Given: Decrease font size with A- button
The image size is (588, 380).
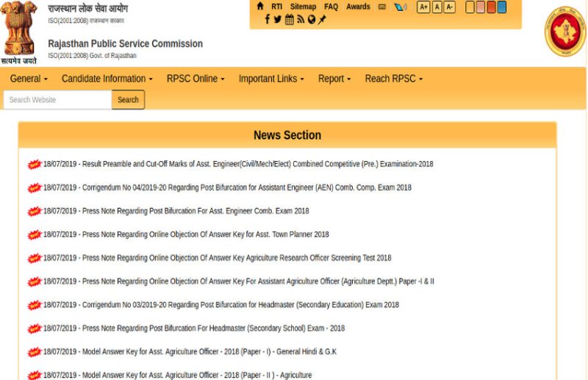Looking at the screenshot, I should (x=449, y=7).
